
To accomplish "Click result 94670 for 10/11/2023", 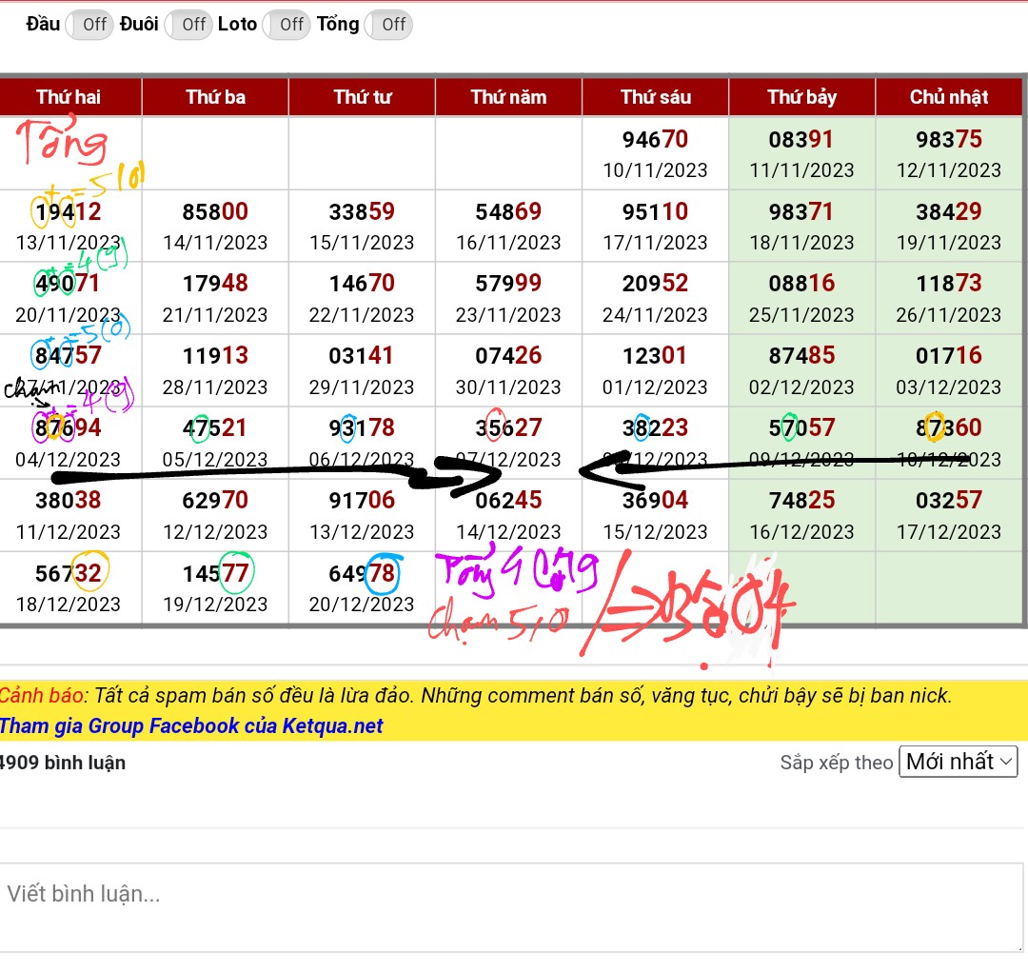I will [x=655, y=140].
